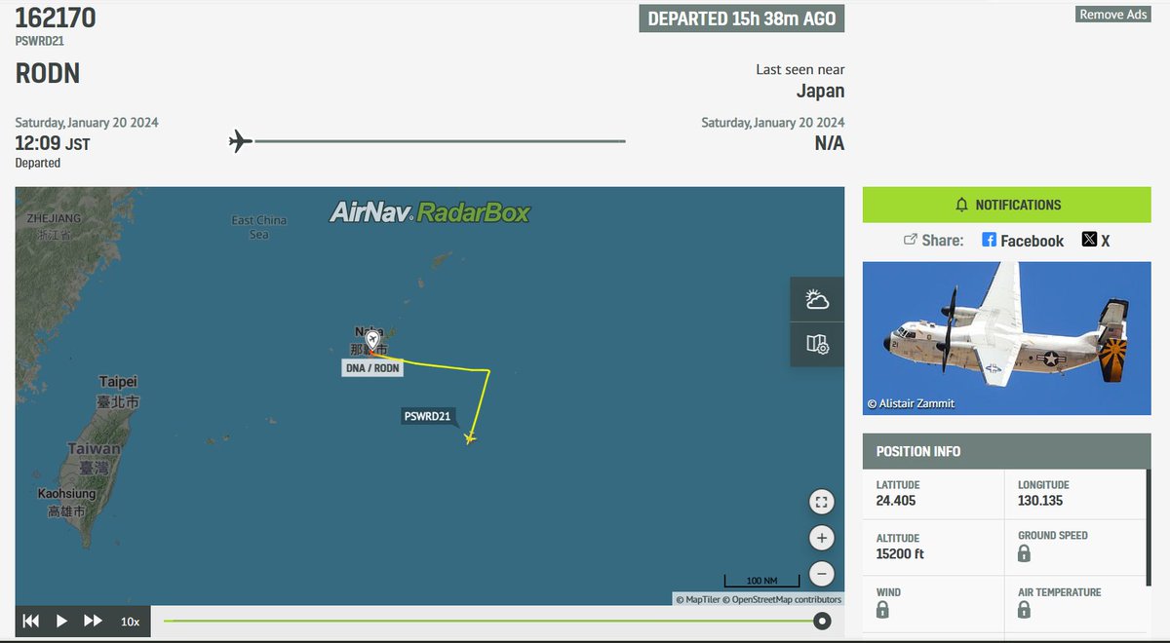
Task: Toggle fullscreen map view
Action: point(821,502)
